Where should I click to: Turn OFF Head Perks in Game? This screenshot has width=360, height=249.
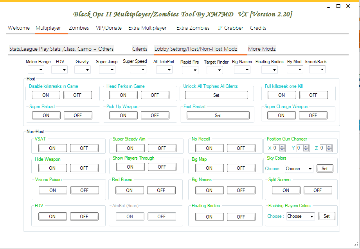(155, 95)
